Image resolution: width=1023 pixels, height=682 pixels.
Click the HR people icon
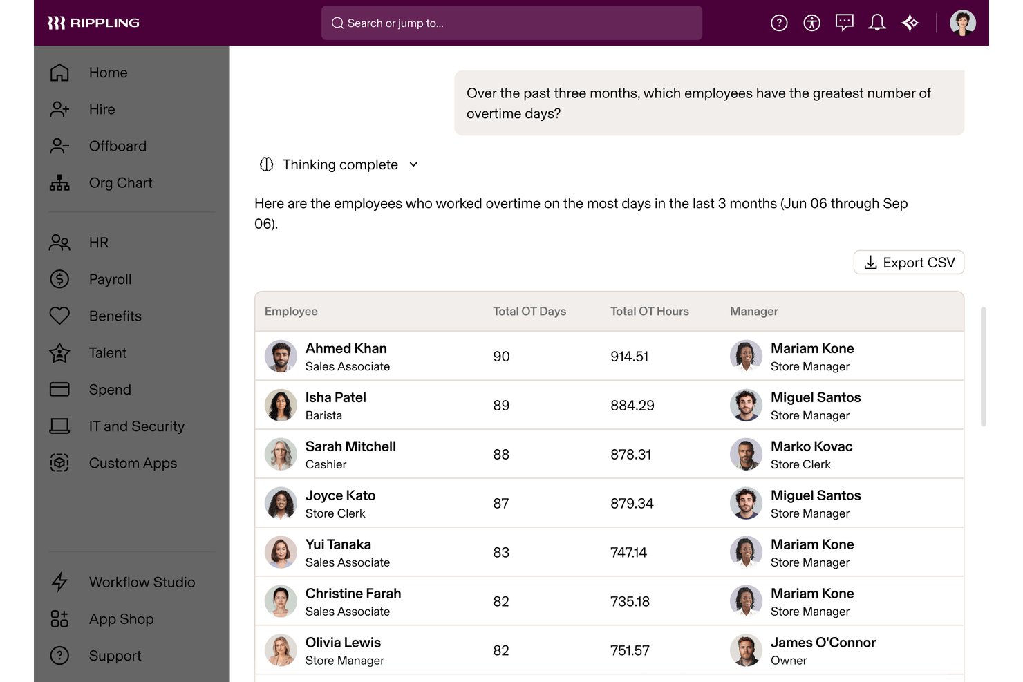pos(59,243)
